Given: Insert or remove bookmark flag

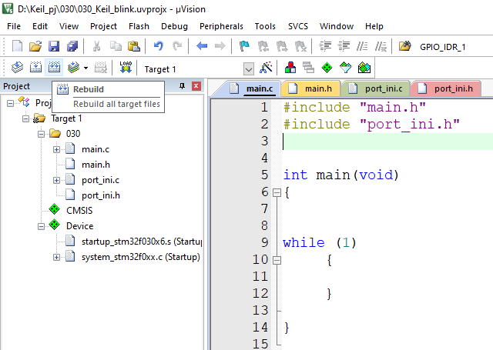Looking at the screenshot, I should coord(244,46).
